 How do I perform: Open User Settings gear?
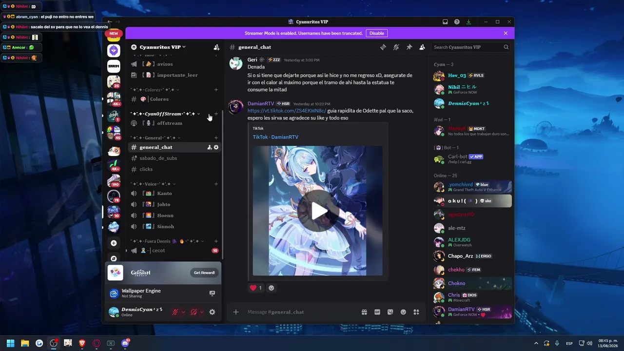(212, 312)
